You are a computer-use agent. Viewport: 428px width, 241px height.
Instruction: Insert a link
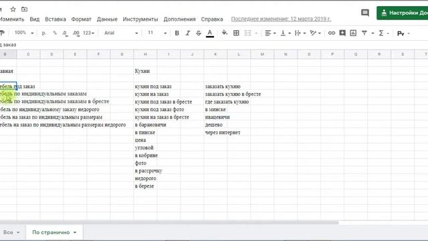pyautogui.click(x=332, y=33)
